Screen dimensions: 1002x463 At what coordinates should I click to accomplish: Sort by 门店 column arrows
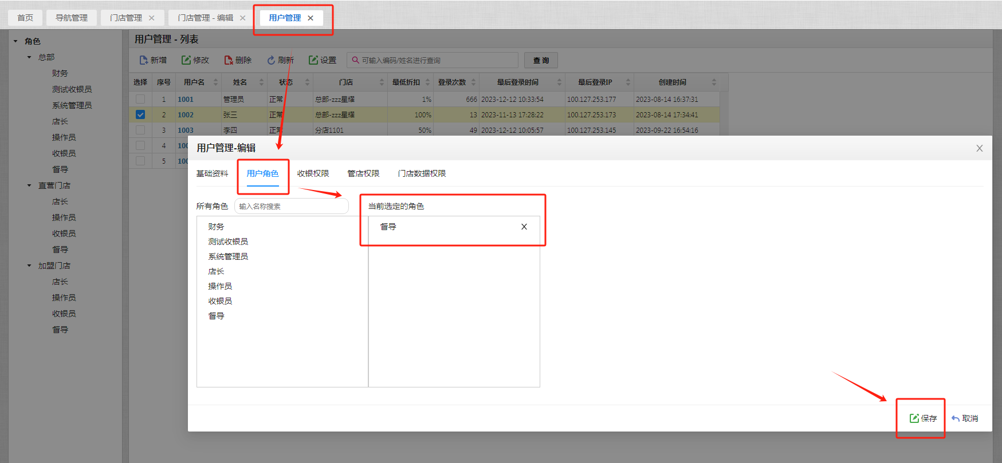pos(382,82)
